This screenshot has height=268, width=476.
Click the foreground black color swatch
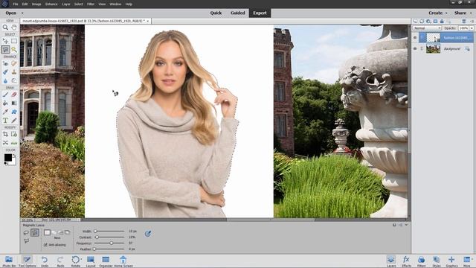(8, 157)
